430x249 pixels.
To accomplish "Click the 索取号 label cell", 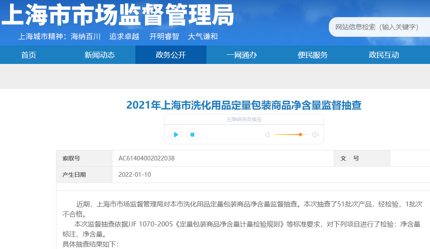I will 84,158.
